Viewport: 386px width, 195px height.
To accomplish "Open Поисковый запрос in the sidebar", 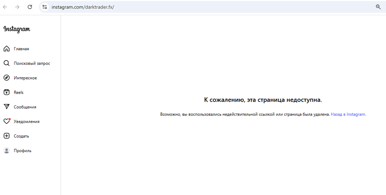I will pyautogui.click(x=32, y=63).
